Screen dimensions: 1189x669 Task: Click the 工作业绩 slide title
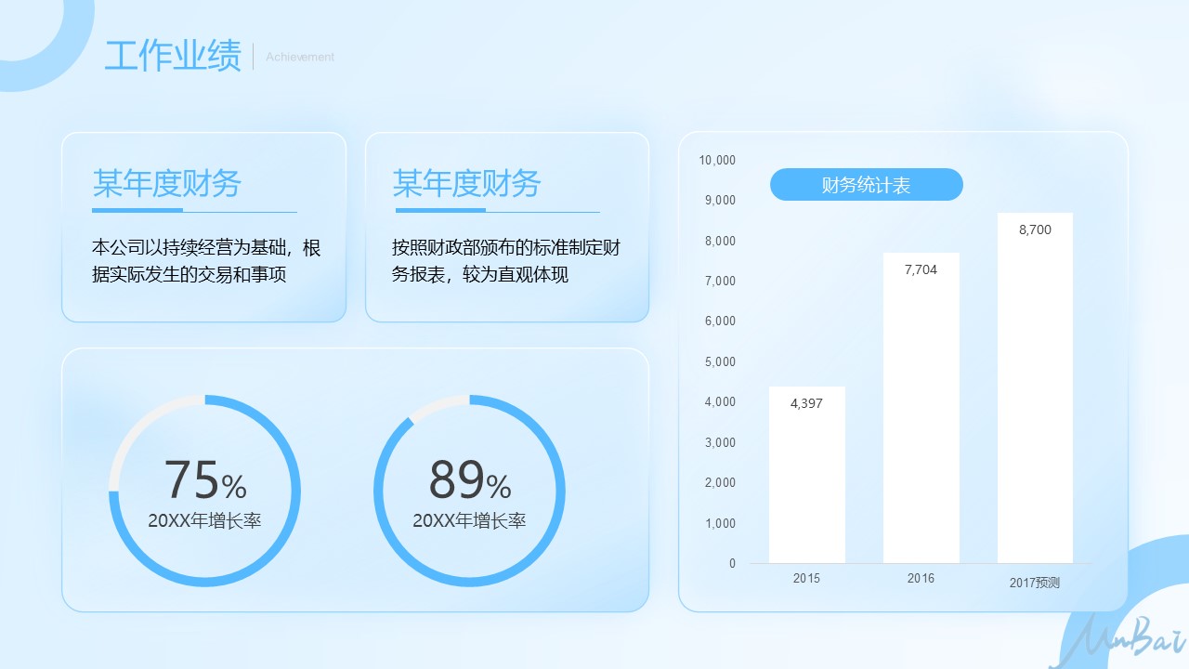click(173, 56)
